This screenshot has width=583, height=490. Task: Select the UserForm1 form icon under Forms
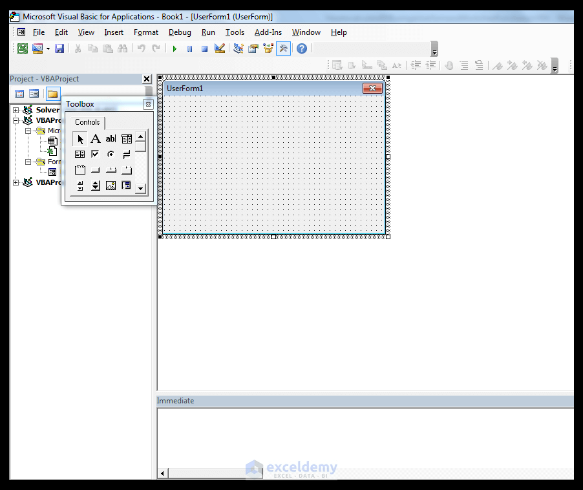pos(52,172)
